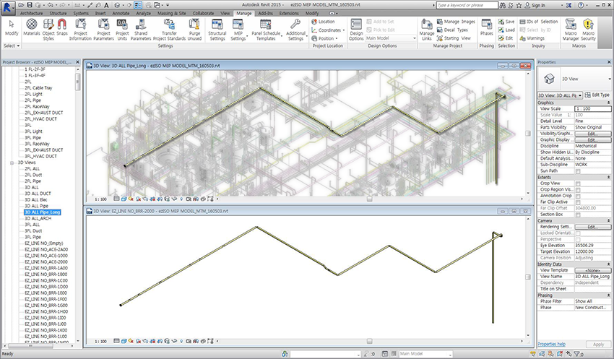Open the Collaborate ribbon tab

pyautogui.click(x=203, y=13)
